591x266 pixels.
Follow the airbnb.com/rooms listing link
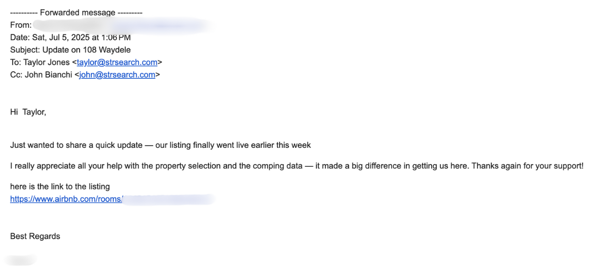66,199
